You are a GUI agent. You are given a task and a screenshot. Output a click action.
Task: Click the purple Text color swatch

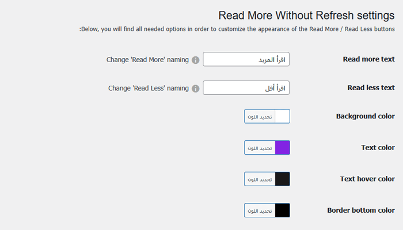point(282,148)
